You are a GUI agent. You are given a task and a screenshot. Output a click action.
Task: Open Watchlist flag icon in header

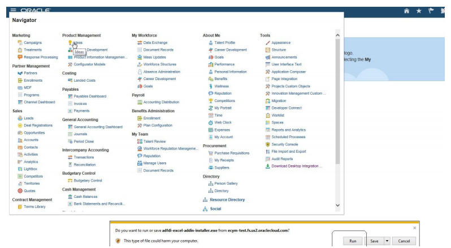[431, 11]
